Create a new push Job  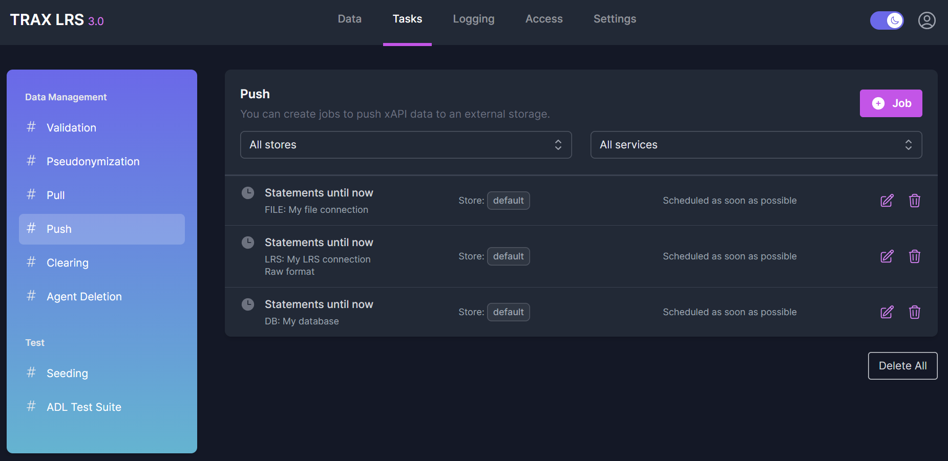point(891,103)
